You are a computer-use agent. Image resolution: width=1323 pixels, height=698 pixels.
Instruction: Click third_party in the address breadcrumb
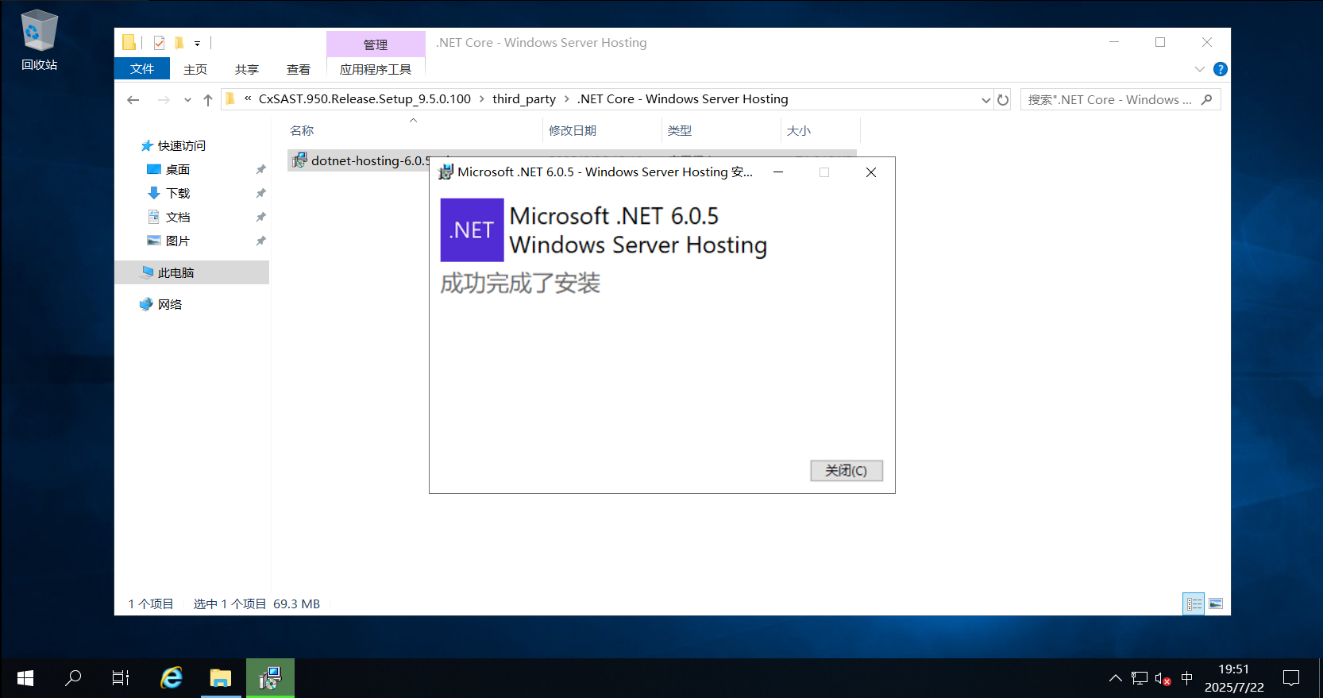tap(524, 98)
